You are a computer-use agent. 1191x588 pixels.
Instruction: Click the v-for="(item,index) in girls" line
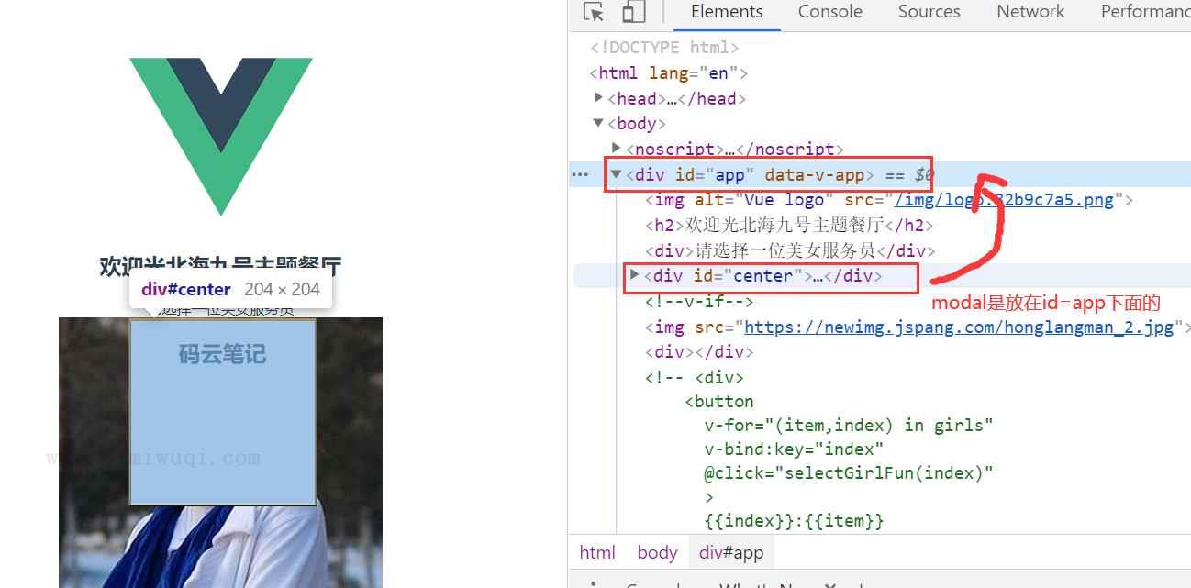coord(849,426)
